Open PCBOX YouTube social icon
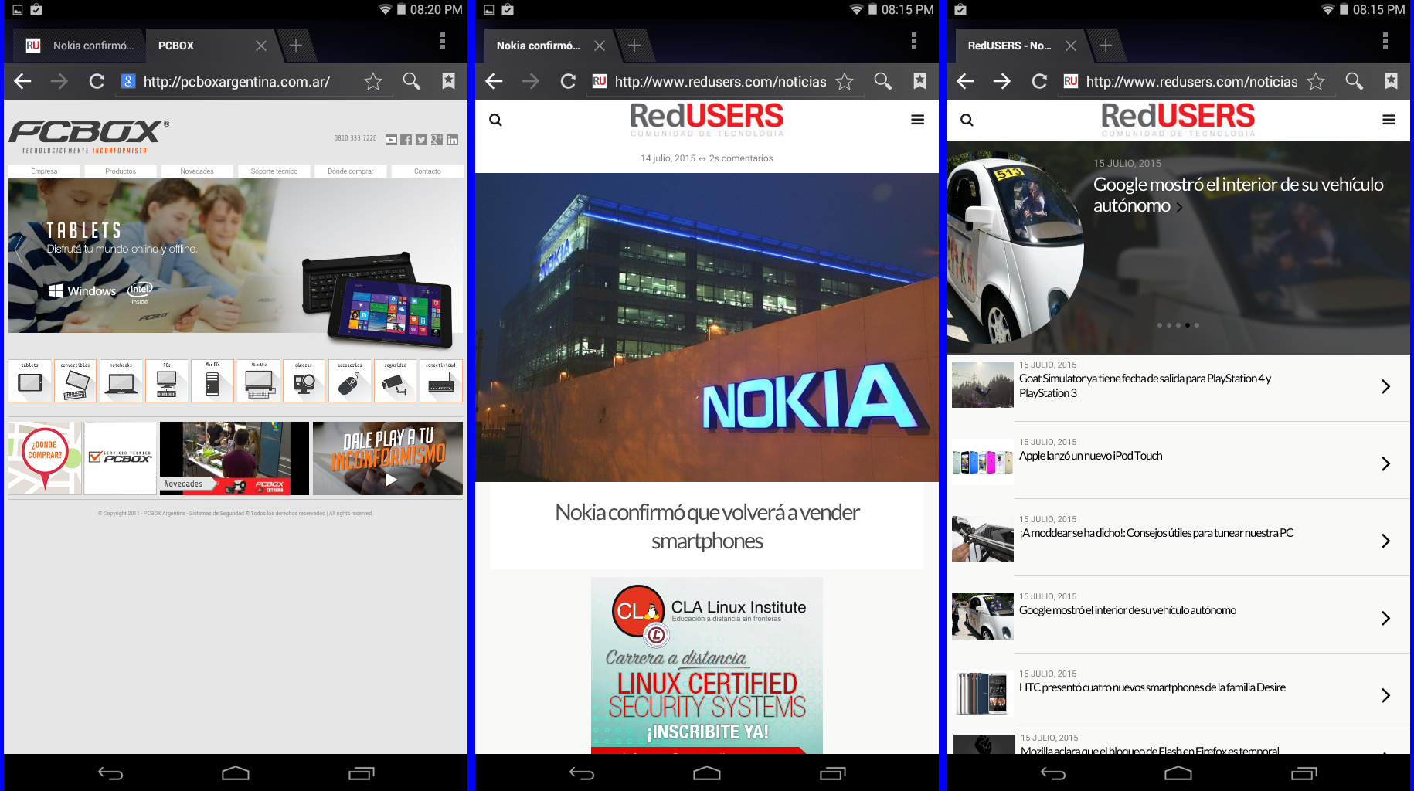This screenshot has height=791, width=1414. pyautogui.click(x=392, y=140)
